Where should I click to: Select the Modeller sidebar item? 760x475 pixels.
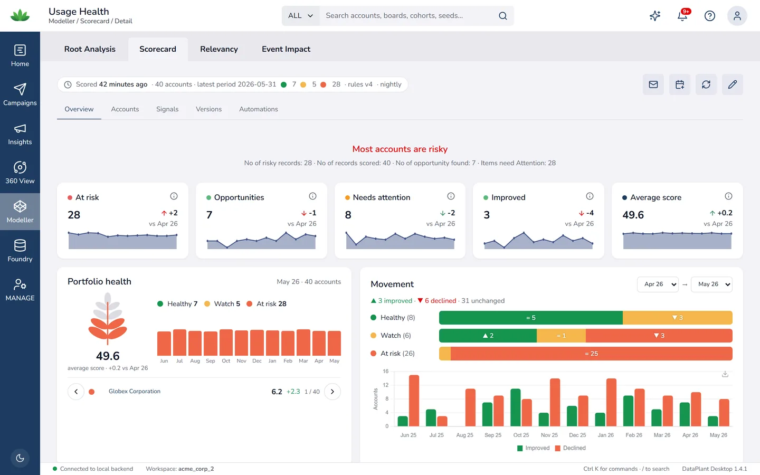tap(20, 212)
